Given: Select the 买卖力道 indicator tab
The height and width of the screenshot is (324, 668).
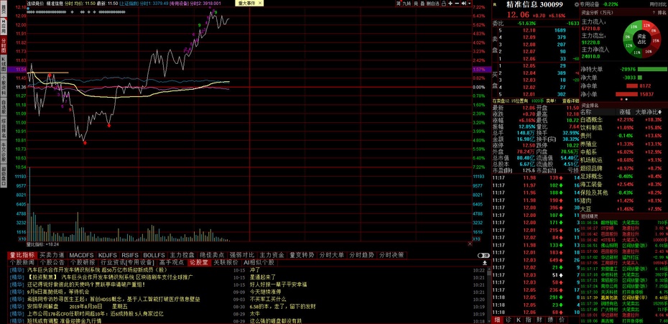Looking at the screenshot, I should [x=52, y=255].
